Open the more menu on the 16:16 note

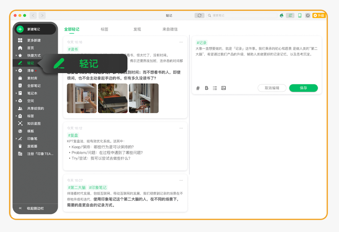(181, 42)
